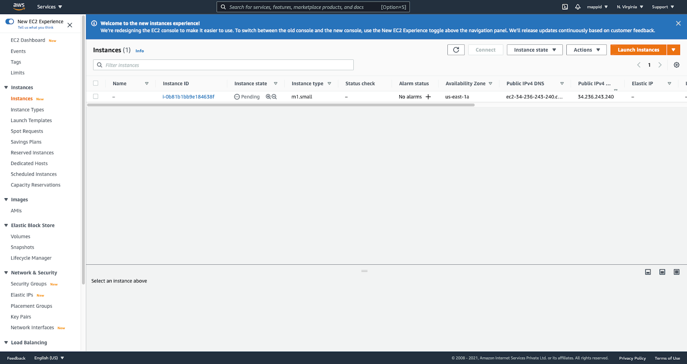
Task: Open the notifications bell
Action: point(578,7)
